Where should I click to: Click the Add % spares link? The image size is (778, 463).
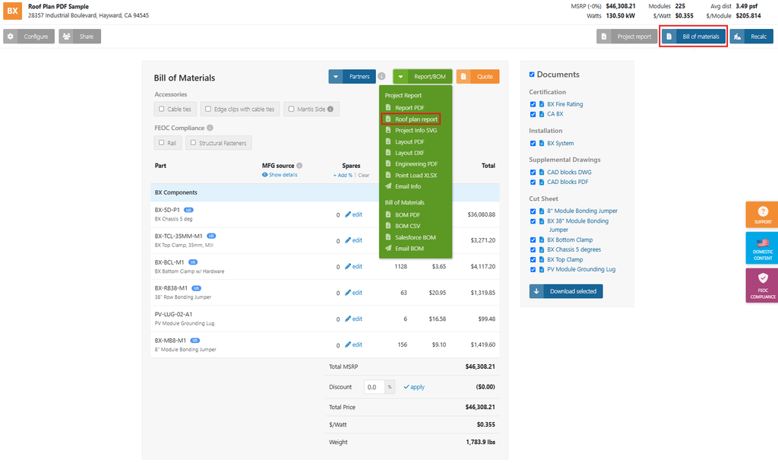coord(343,175)
